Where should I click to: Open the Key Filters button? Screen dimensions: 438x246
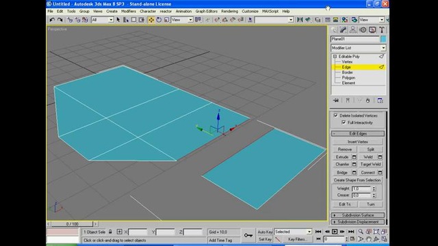[x=297, y=239]
